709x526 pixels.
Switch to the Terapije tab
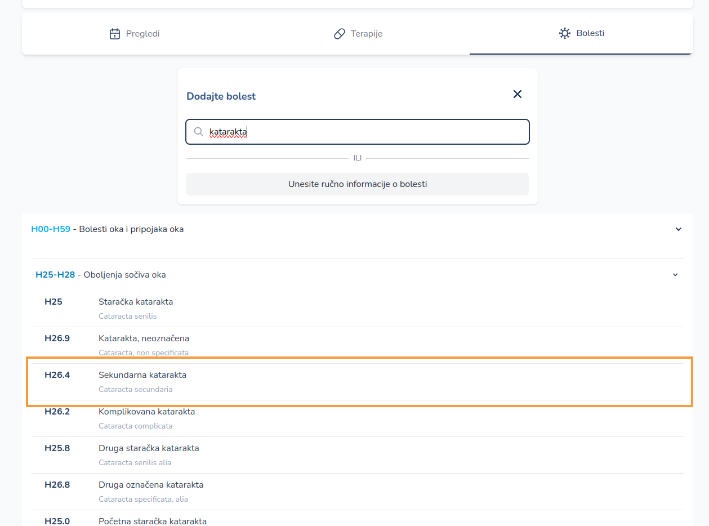[x=358, y=33]
